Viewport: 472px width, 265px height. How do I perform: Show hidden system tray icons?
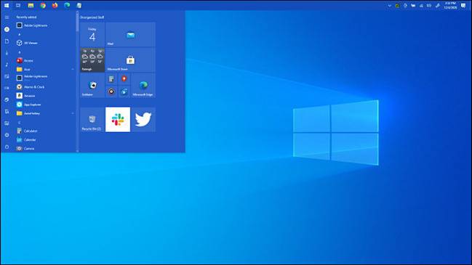point(389,5)
